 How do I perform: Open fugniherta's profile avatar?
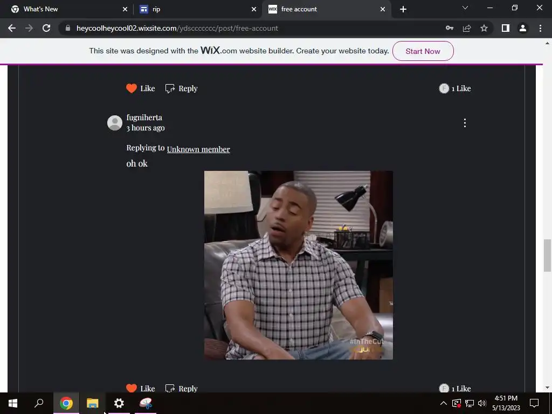[115, 123]
